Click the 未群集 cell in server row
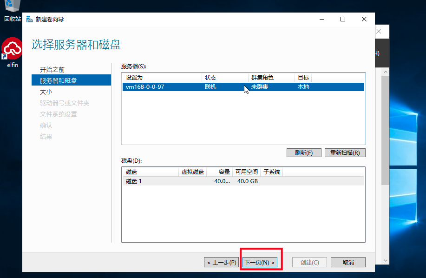Viewport: 426px width, 278px height. point(260,86)
